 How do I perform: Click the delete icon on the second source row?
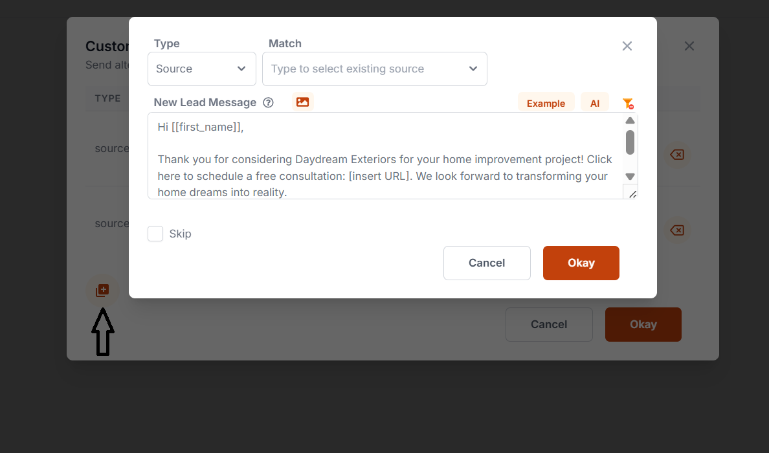pyautogui.click(x=677, y=230)
